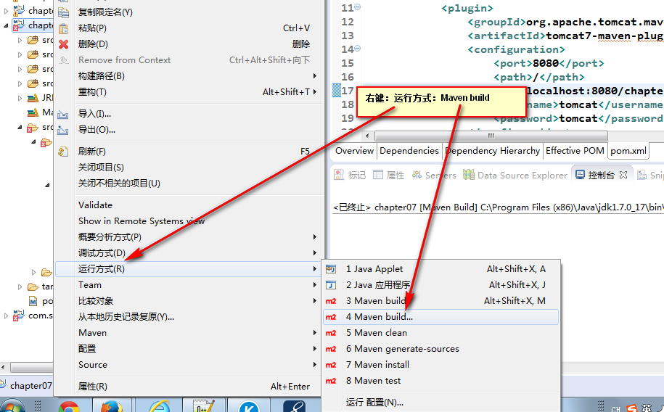The height and width of the screenshot is (412, 664).
Task: Open the 重构(T) submenu
Action: tap(189, 92)
